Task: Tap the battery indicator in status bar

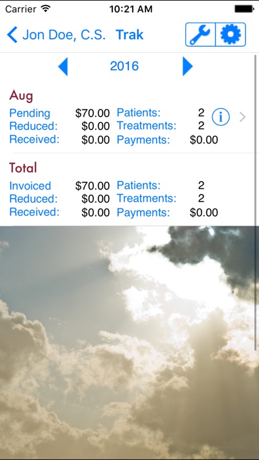Action: pyautogui.click(x=244, y=9)
